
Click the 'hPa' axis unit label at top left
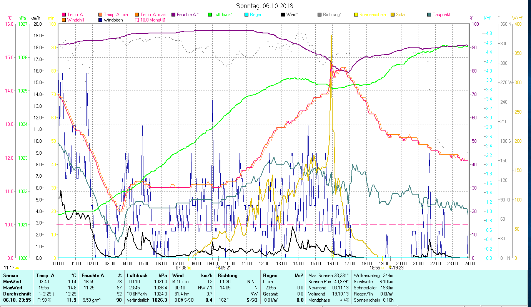coord(22,18)
